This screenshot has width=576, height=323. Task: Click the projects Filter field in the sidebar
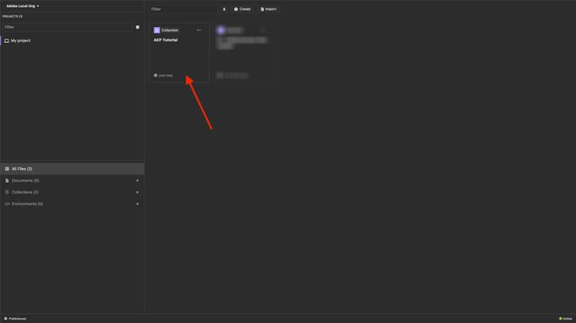(68, 27)
